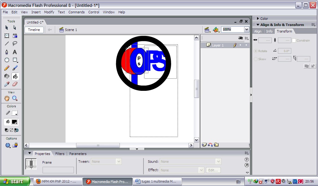
Task: Select the Pencil tool
Action: point(7,68)
